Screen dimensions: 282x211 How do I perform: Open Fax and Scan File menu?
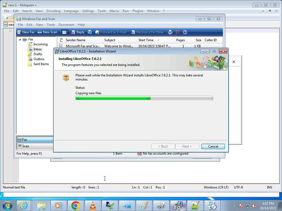pos(20,24)
